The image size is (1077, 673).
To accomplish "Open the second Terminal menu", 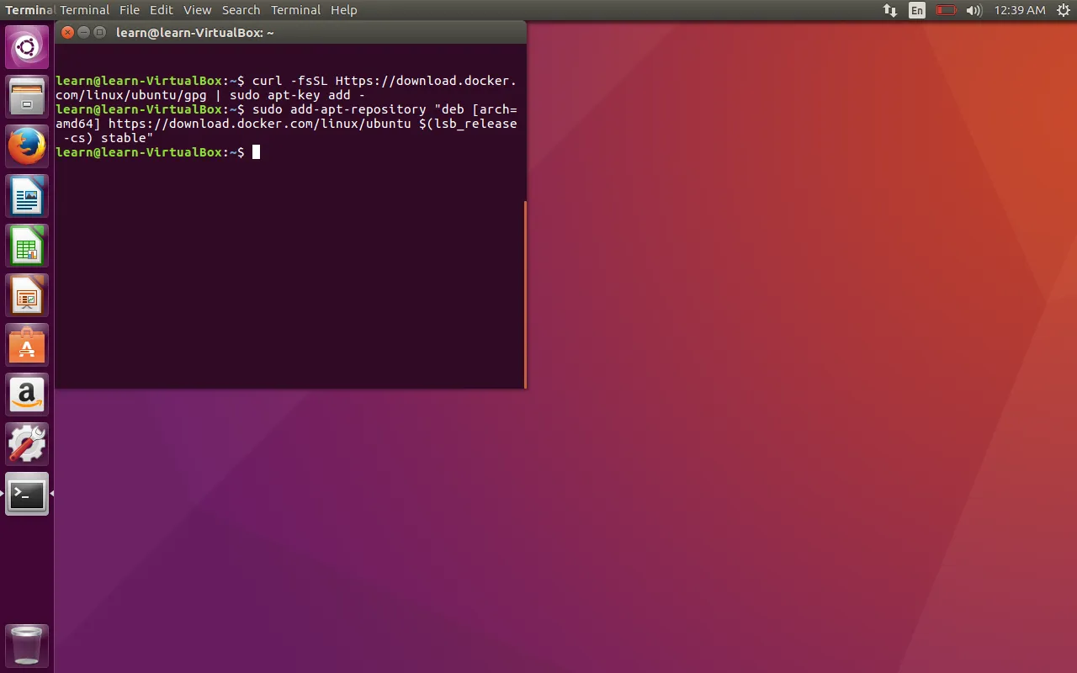I will click(x=295, y=10).
